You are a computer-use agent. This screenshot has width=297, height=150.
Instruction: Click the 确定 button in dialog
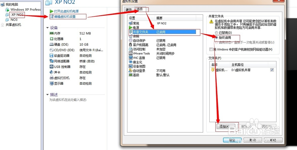pyautogui.click(x=232, y=140)
